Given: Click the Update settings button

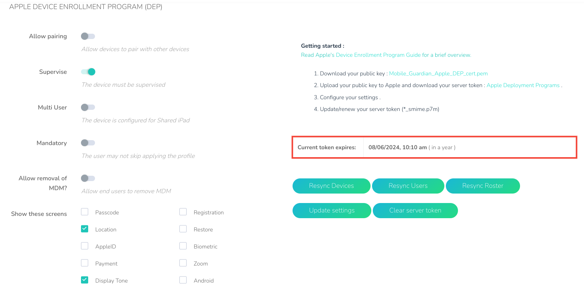Looking at the screenshot, I should [x=332, y=211].
